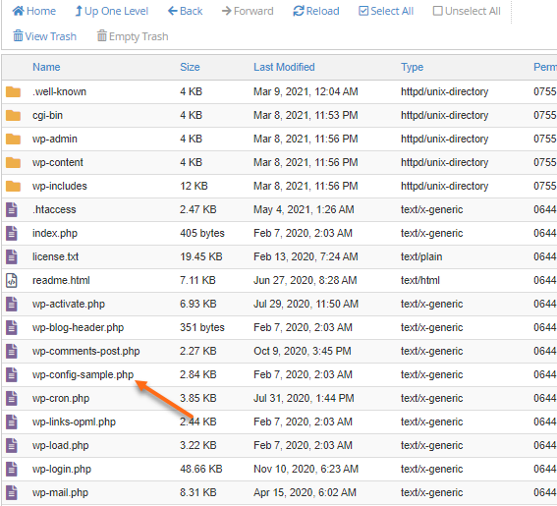Click the cgi-bin folder icon
This screenshot has width=557, height=506.
(13, 115)
